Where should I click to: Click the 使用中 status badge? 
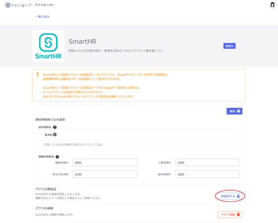click(x=229, y=46)
